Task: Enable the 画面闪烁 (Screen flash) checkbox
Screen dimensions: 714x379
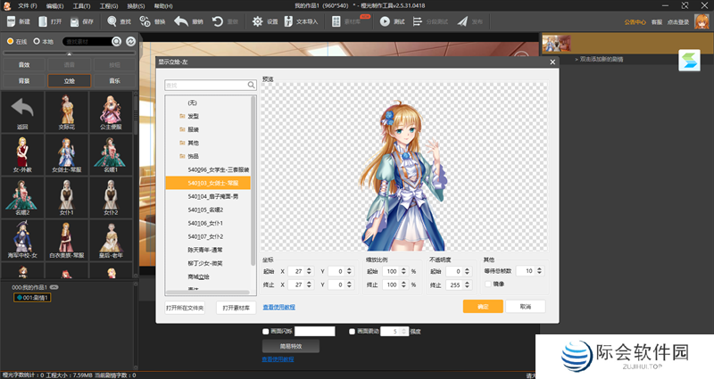Action: tap(265, 332)
